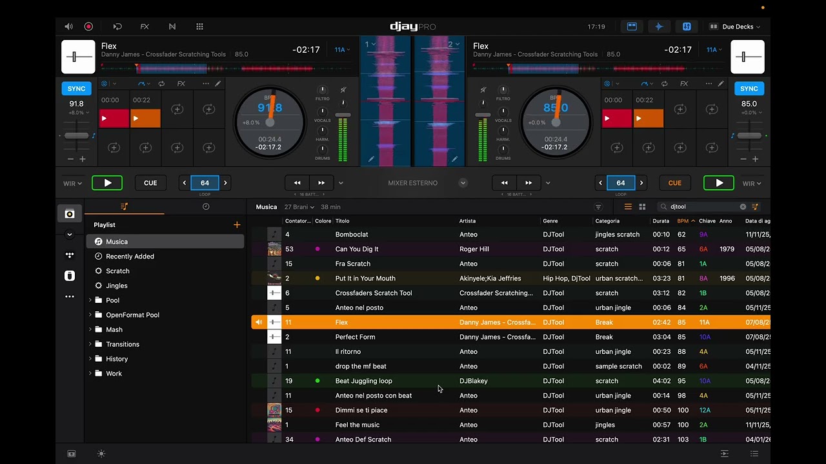Switch to grid view in the library

click(642, 207)
